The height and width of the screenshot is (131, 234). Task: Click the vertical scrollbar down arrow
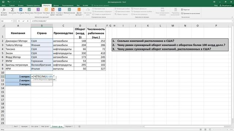233,124
